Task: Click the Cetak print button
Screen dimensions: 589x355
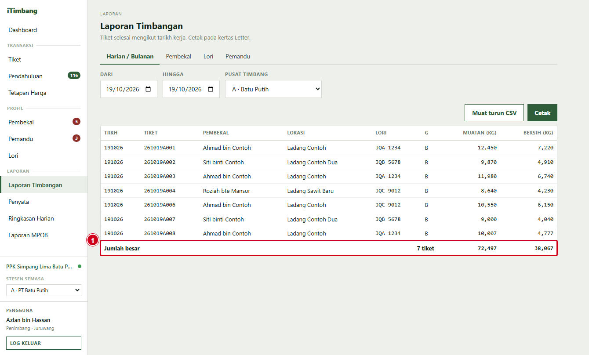Action: point(542,113)
